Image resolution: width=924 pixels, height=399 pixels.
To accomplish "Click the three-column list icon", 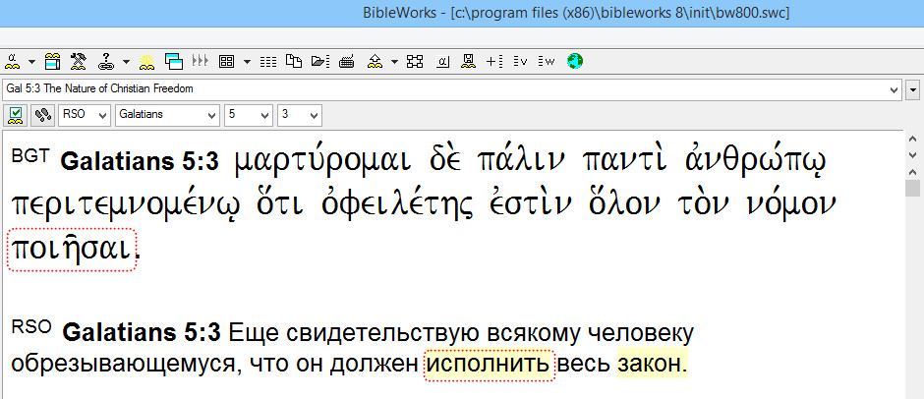I will [x=268, y=61].
